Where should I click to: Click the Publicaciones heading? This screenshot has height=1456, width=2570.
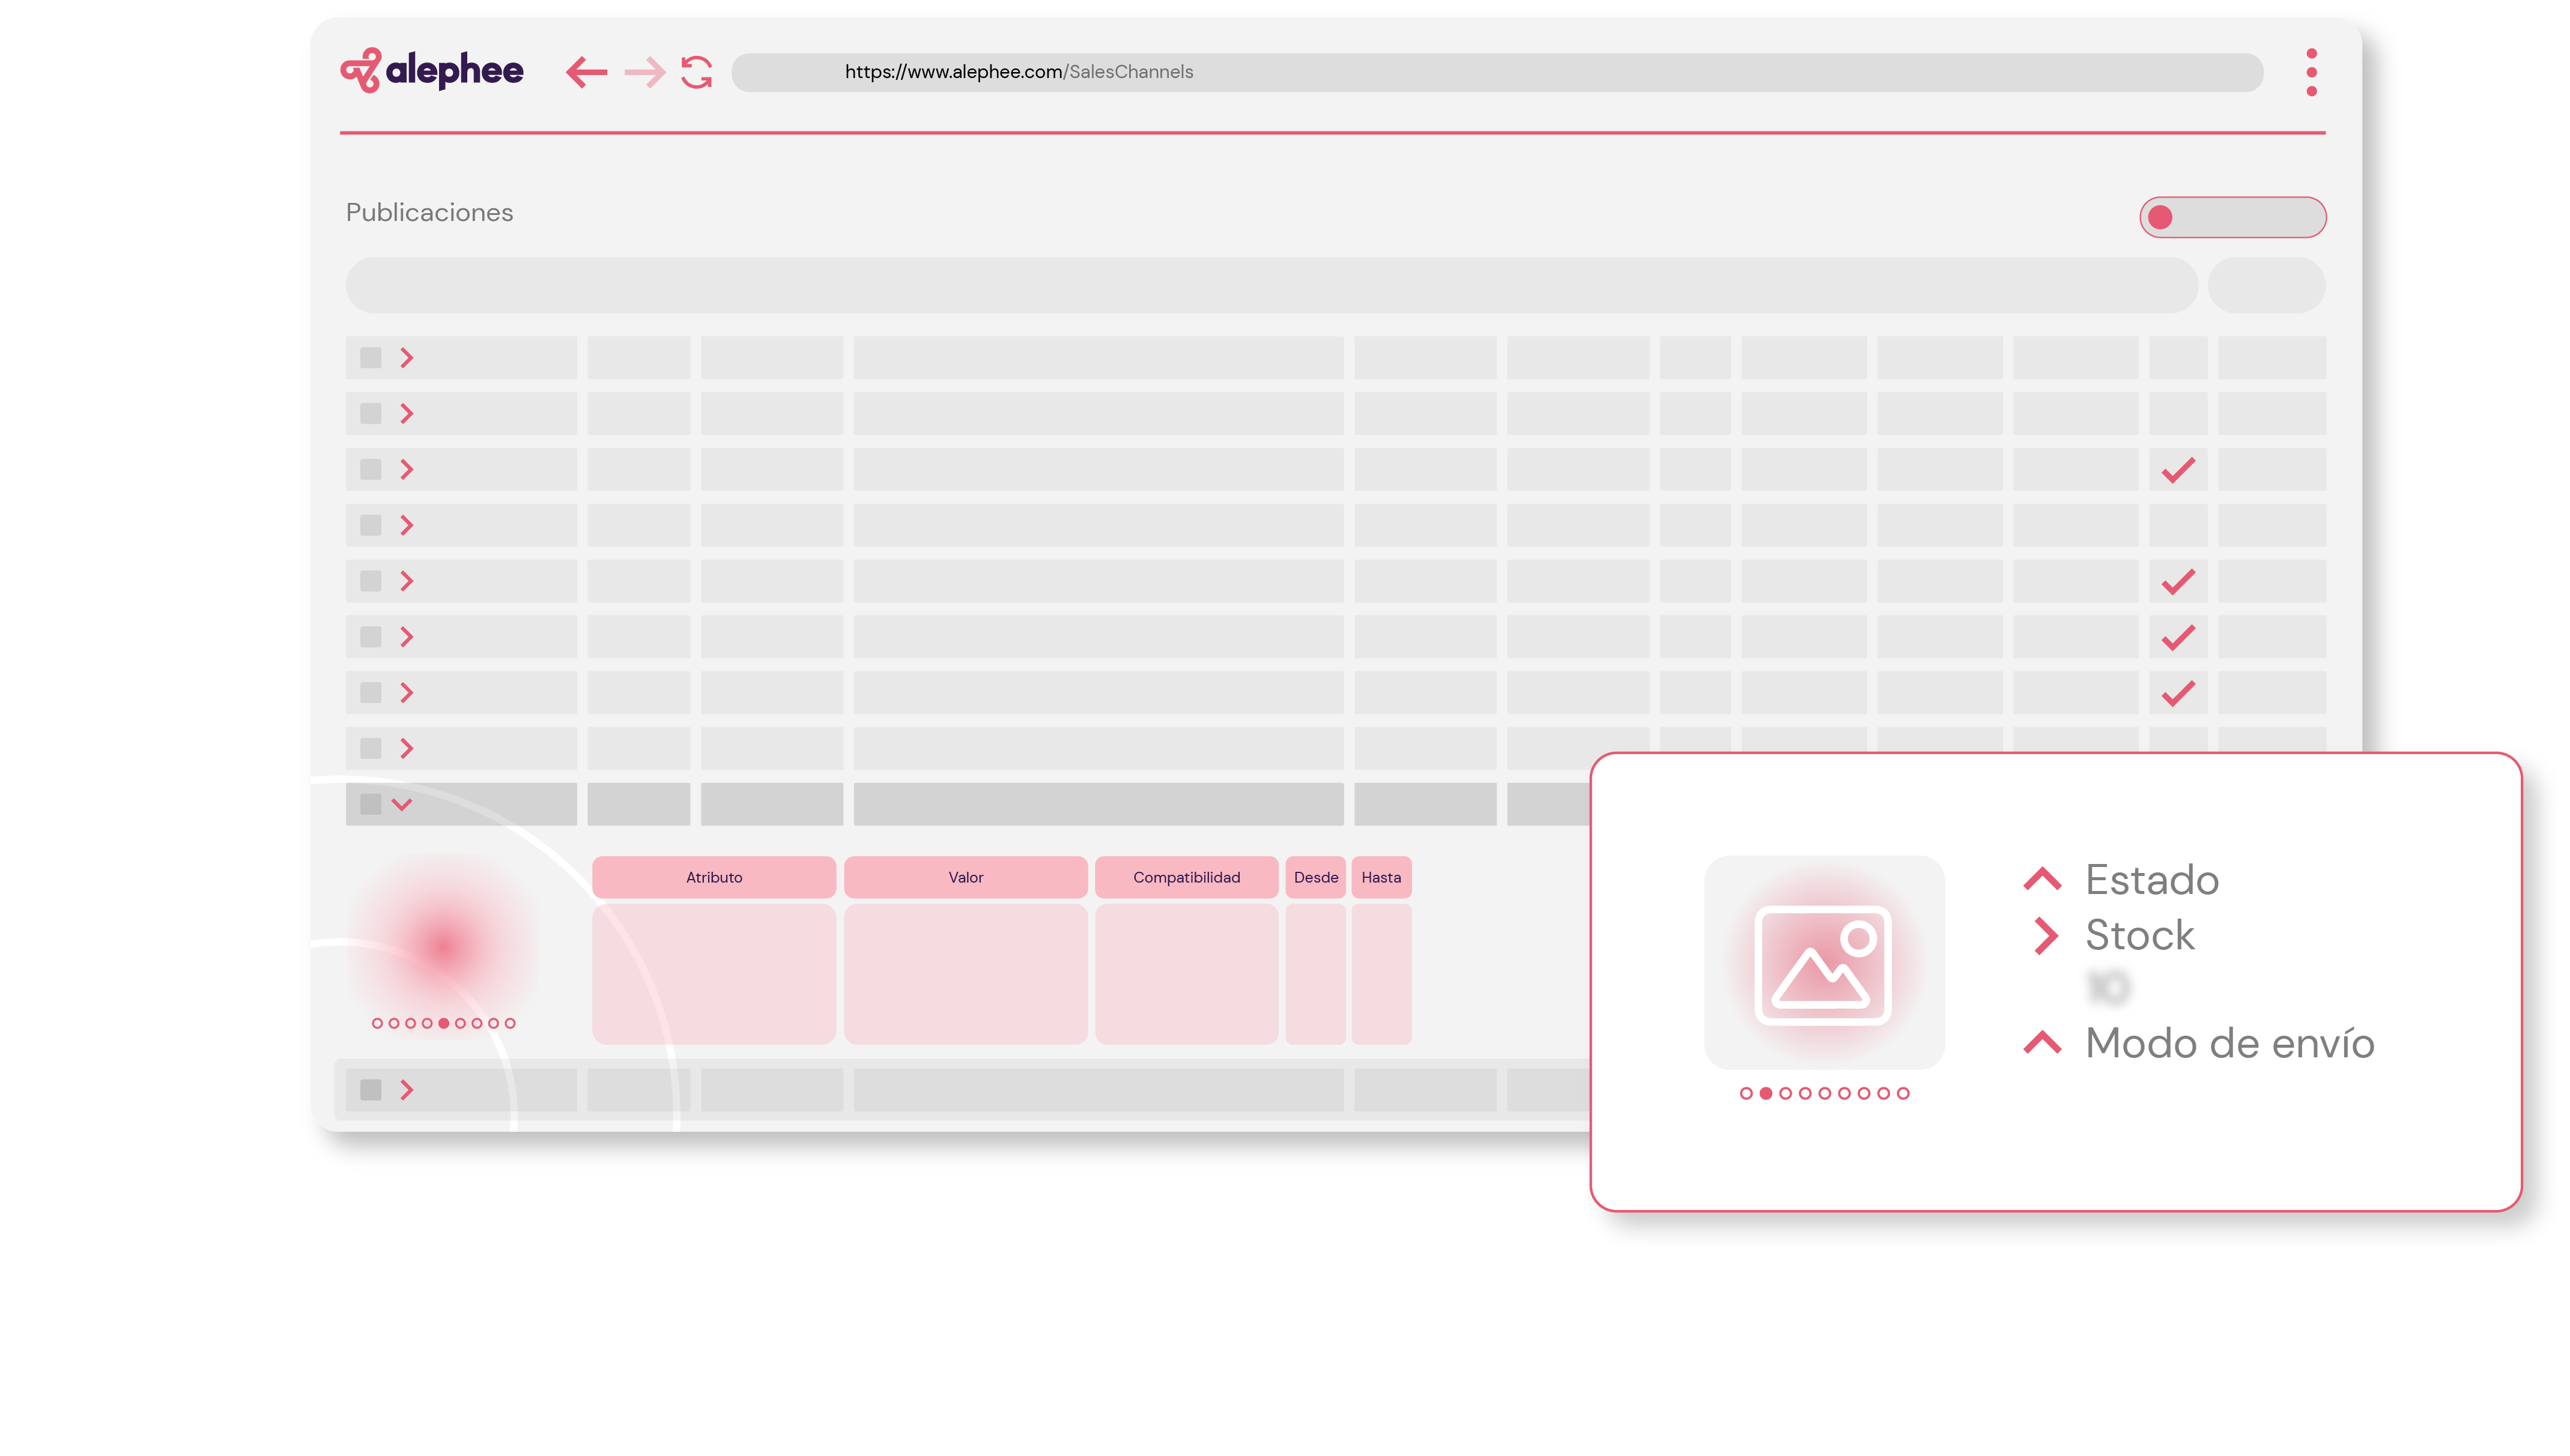(x=429, y=212)
